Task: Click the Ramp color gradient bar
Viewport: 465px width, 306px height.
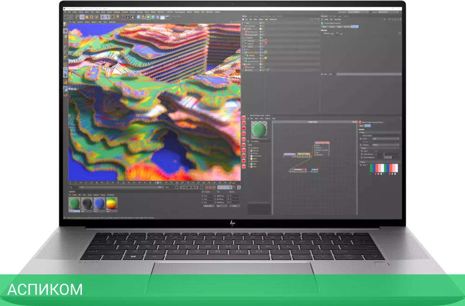Action: [384, 168]
